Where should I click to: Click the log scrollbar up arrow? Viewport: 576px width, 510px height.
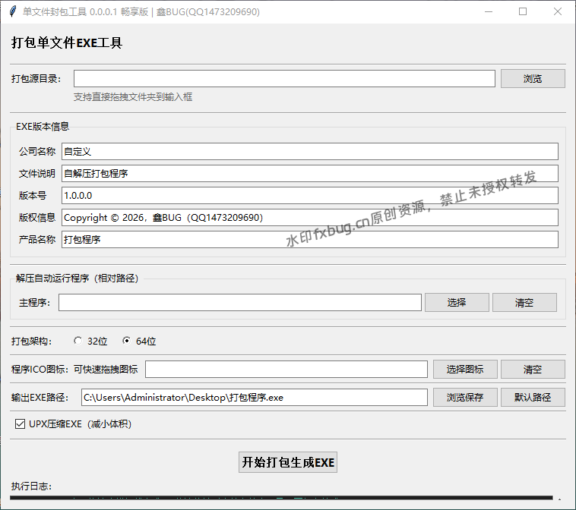pyautogui.click(x=559, y=499)
